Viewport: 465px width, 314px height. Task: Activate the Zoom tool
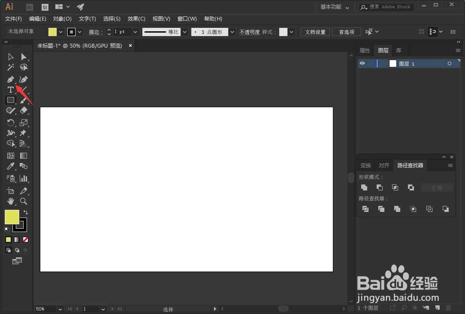(24, 201)
